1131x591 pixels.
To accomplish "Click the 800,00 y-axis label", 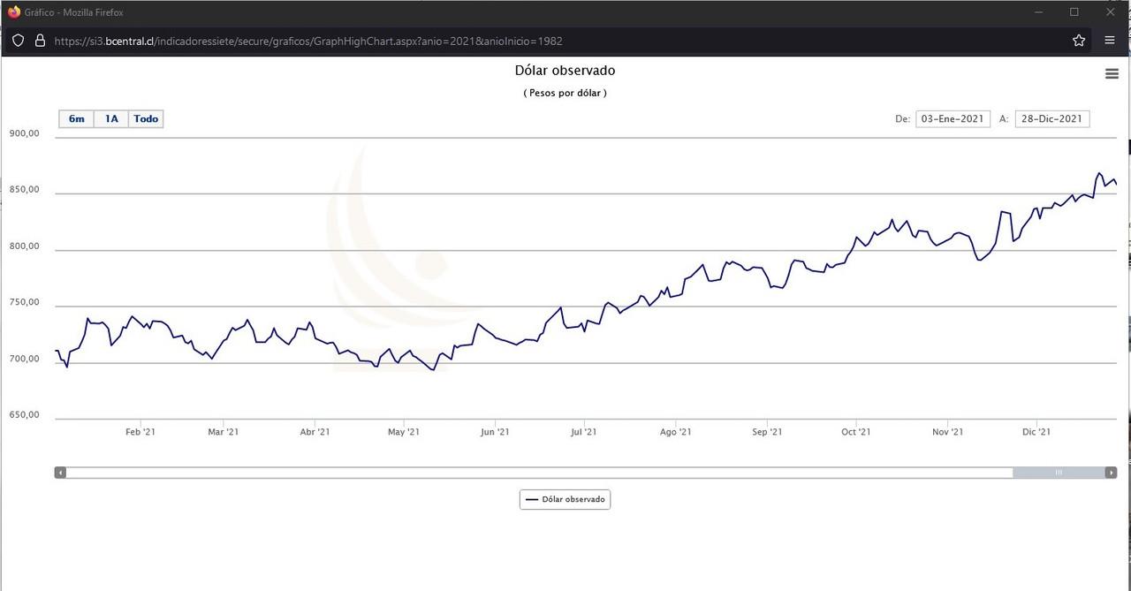I will 25,246.
